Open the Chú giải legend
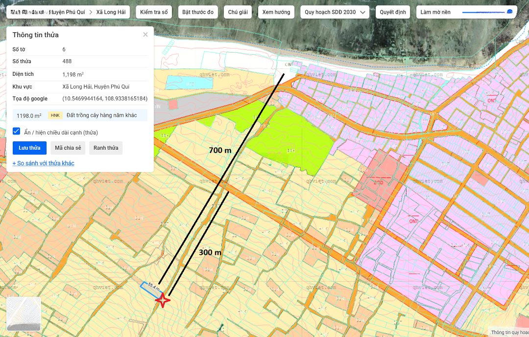The image size is (529, 337). coord(237,12)
